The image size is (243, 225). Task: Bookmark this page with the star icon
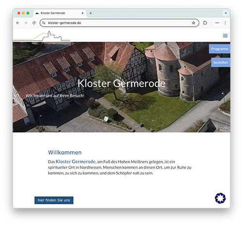point(193,23)
